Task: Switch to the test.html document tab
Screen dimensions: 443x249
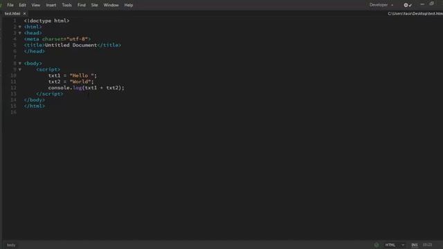Action: pyautogui.click(x=12, y=14)
